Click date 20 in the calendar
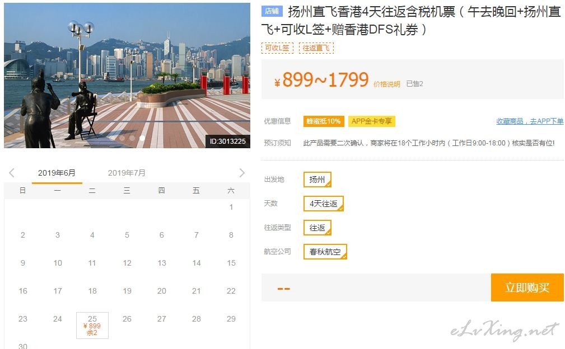The height and width of the screenshot is (349, 565). pyautogui.click(x=162, y=291)
